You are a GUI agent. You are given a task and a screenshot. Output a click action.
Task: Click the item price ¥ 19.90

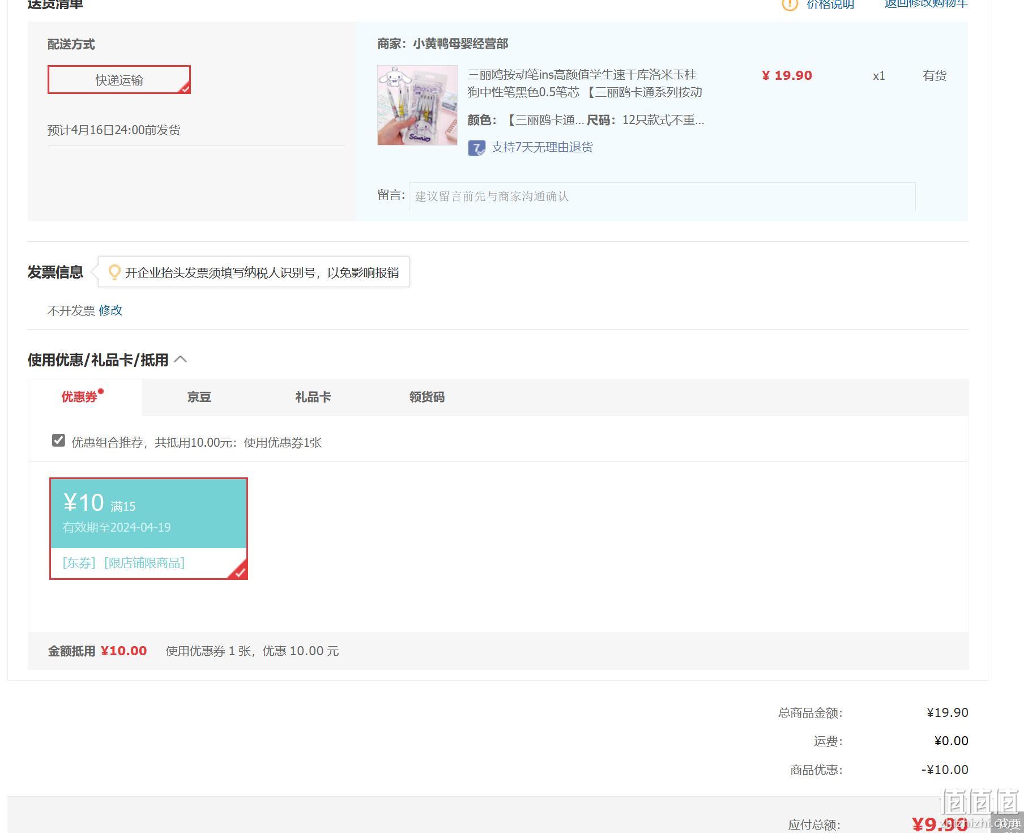pyautogui.click(x=787, y=75)
